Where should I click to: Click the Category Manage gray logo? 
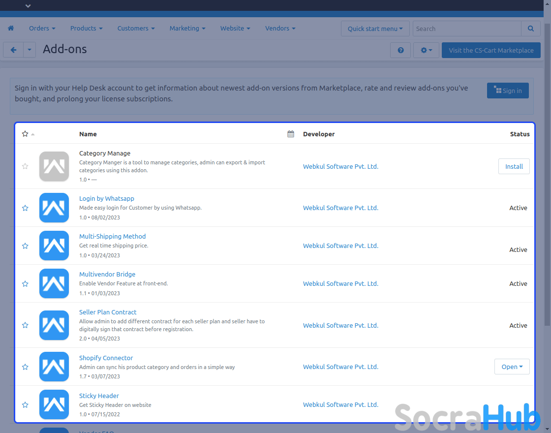(x=54, y=166)
